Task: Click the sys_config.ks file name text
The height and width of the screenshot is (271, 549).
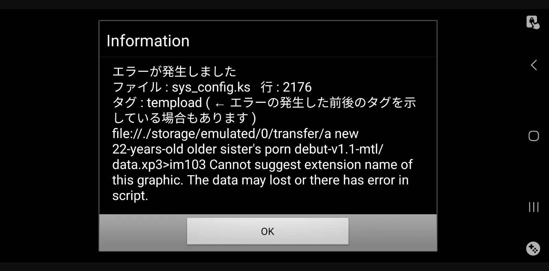Action: pyautogui.click(x=211, y=87)
